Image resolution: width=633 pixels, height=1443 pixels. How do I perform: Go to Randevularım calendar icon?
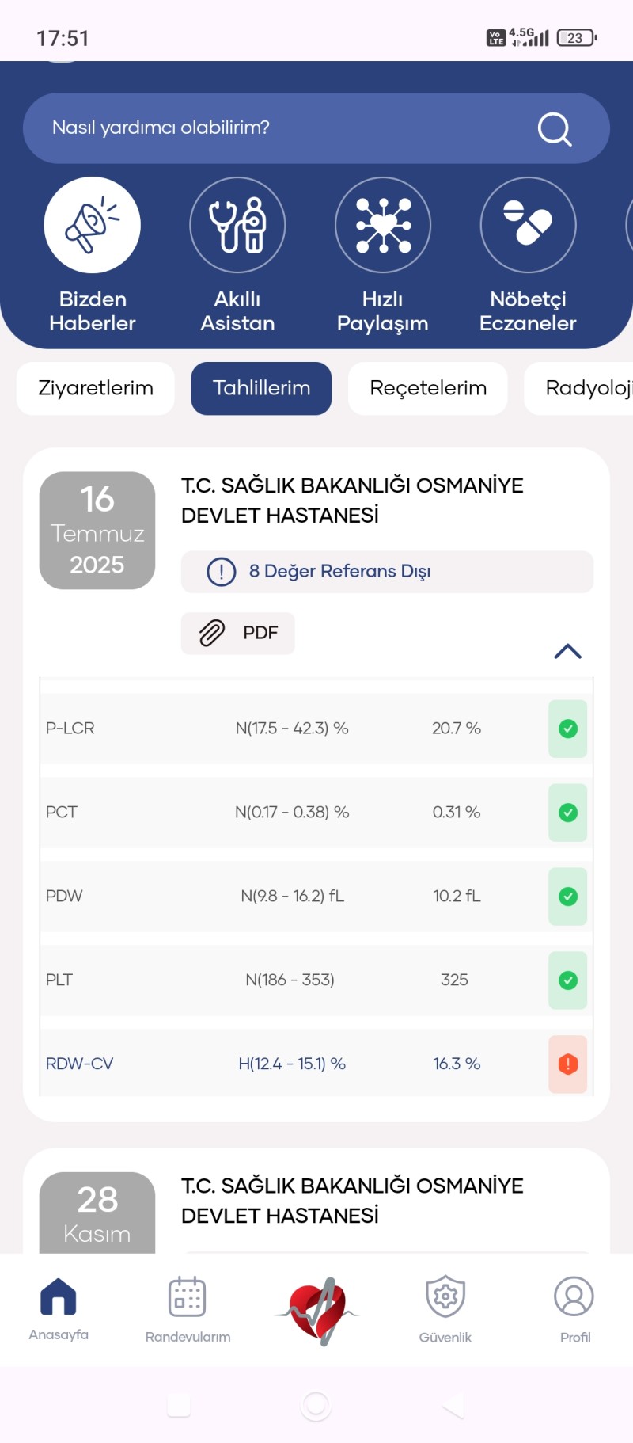coord(188,1296)
